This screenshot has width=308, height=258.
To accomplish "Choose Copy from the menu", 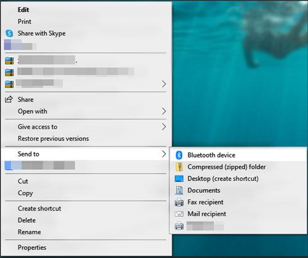I will coord(86,193).
